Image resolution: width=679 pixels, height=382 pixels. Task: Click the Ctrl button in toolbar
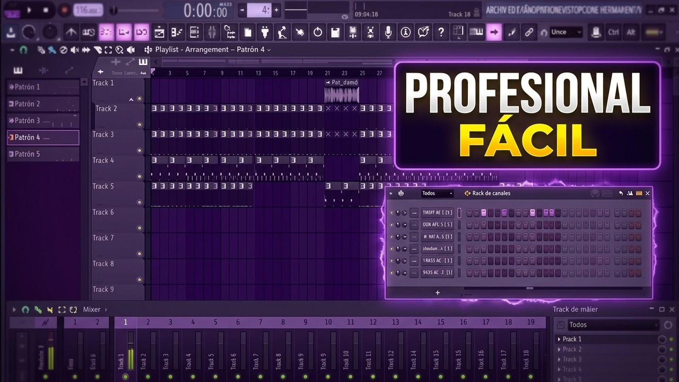coord(613,32)
